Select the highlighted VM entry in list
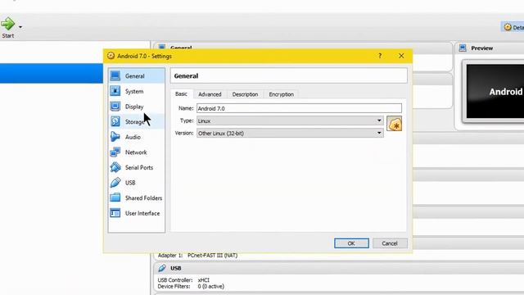The width and height of the screenshot is (524, 295). coord(52,73)
